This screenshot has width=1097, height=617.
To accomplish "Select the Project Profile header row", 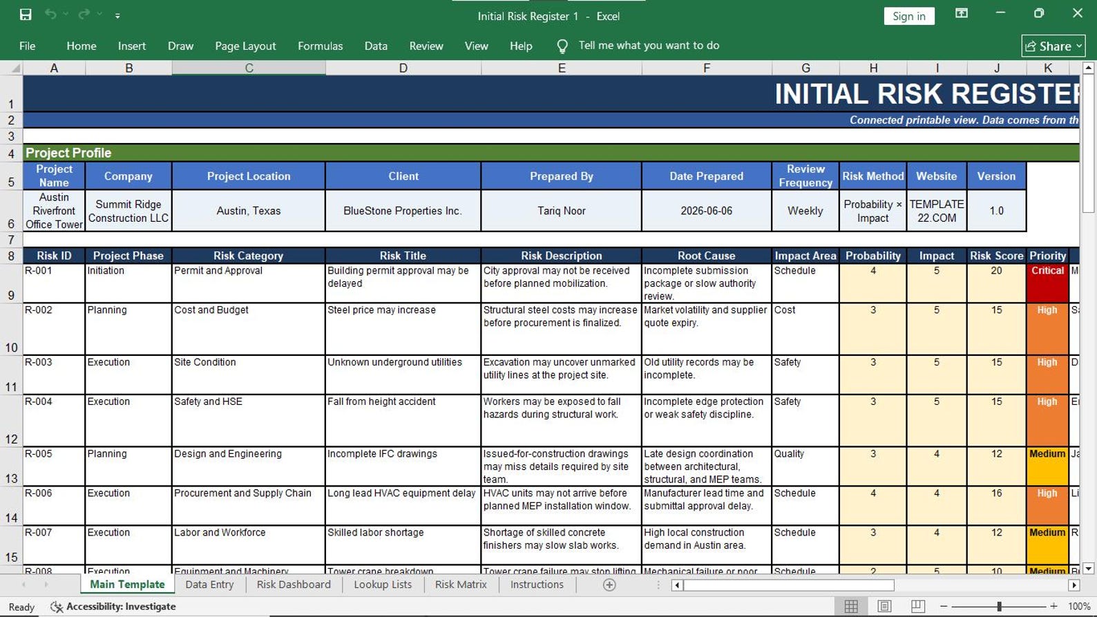I will [551, 153].
